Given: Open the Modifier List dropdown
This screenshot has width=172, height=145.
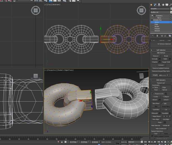Looking at the screenshot, I should [x=161, y=12].
